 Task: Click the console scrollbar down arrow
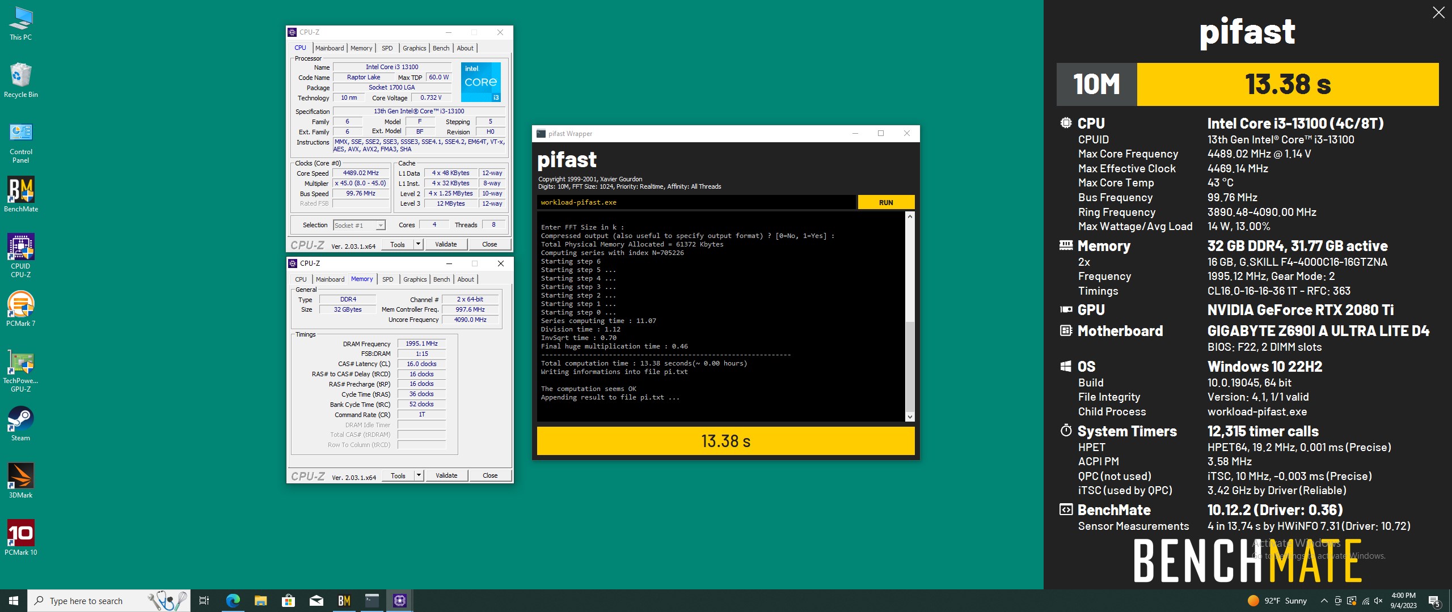pyautogui.click(x=910, y=417)
